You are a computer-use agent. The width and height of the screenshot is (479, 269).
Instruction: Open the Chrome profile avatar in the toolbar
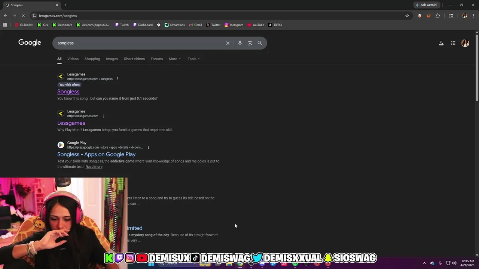pos(464,16)
